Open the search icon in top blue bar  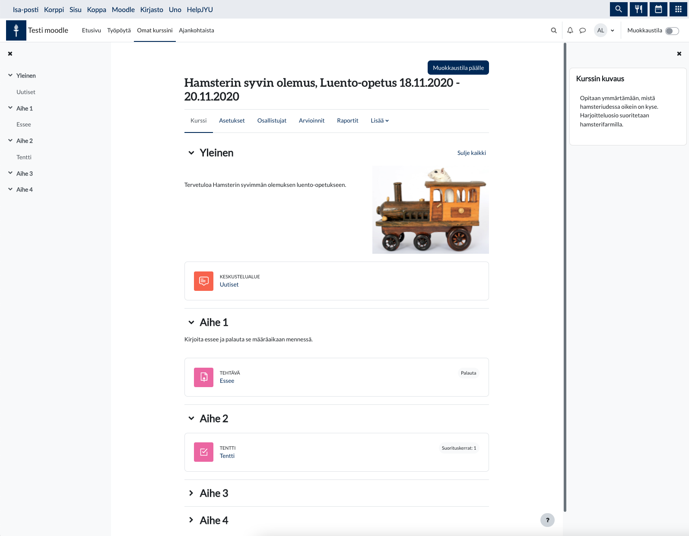pyautogui.click(x=619, y=9)
